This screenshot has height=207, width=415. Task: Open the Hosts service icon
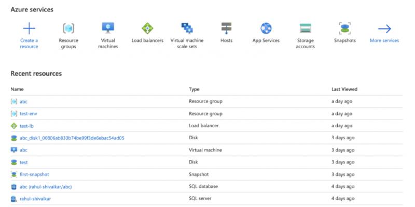[x=226, y=28]
